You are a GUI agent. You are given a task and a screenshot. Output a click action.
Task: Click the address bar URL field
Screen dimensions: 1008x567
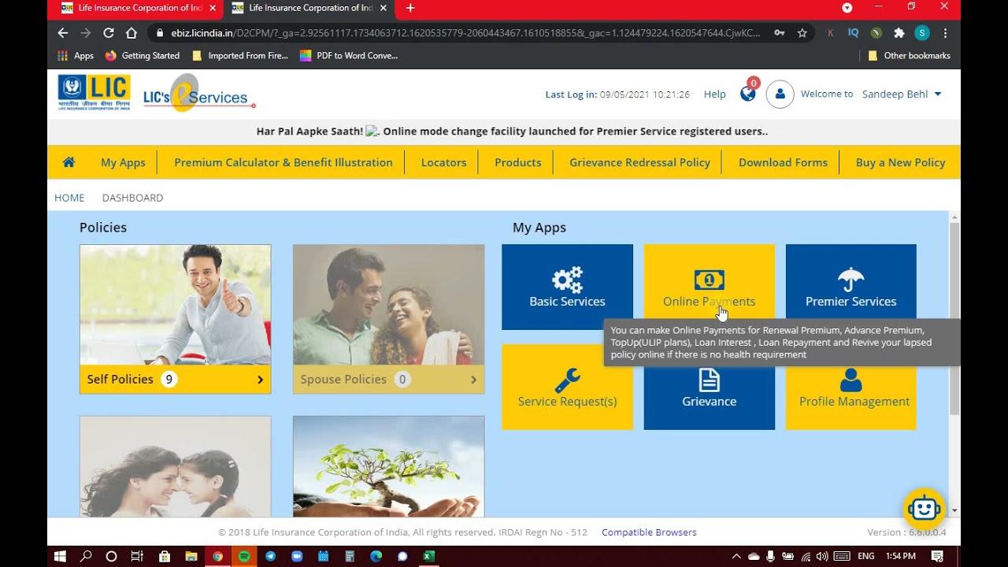[x=465, y=33]
